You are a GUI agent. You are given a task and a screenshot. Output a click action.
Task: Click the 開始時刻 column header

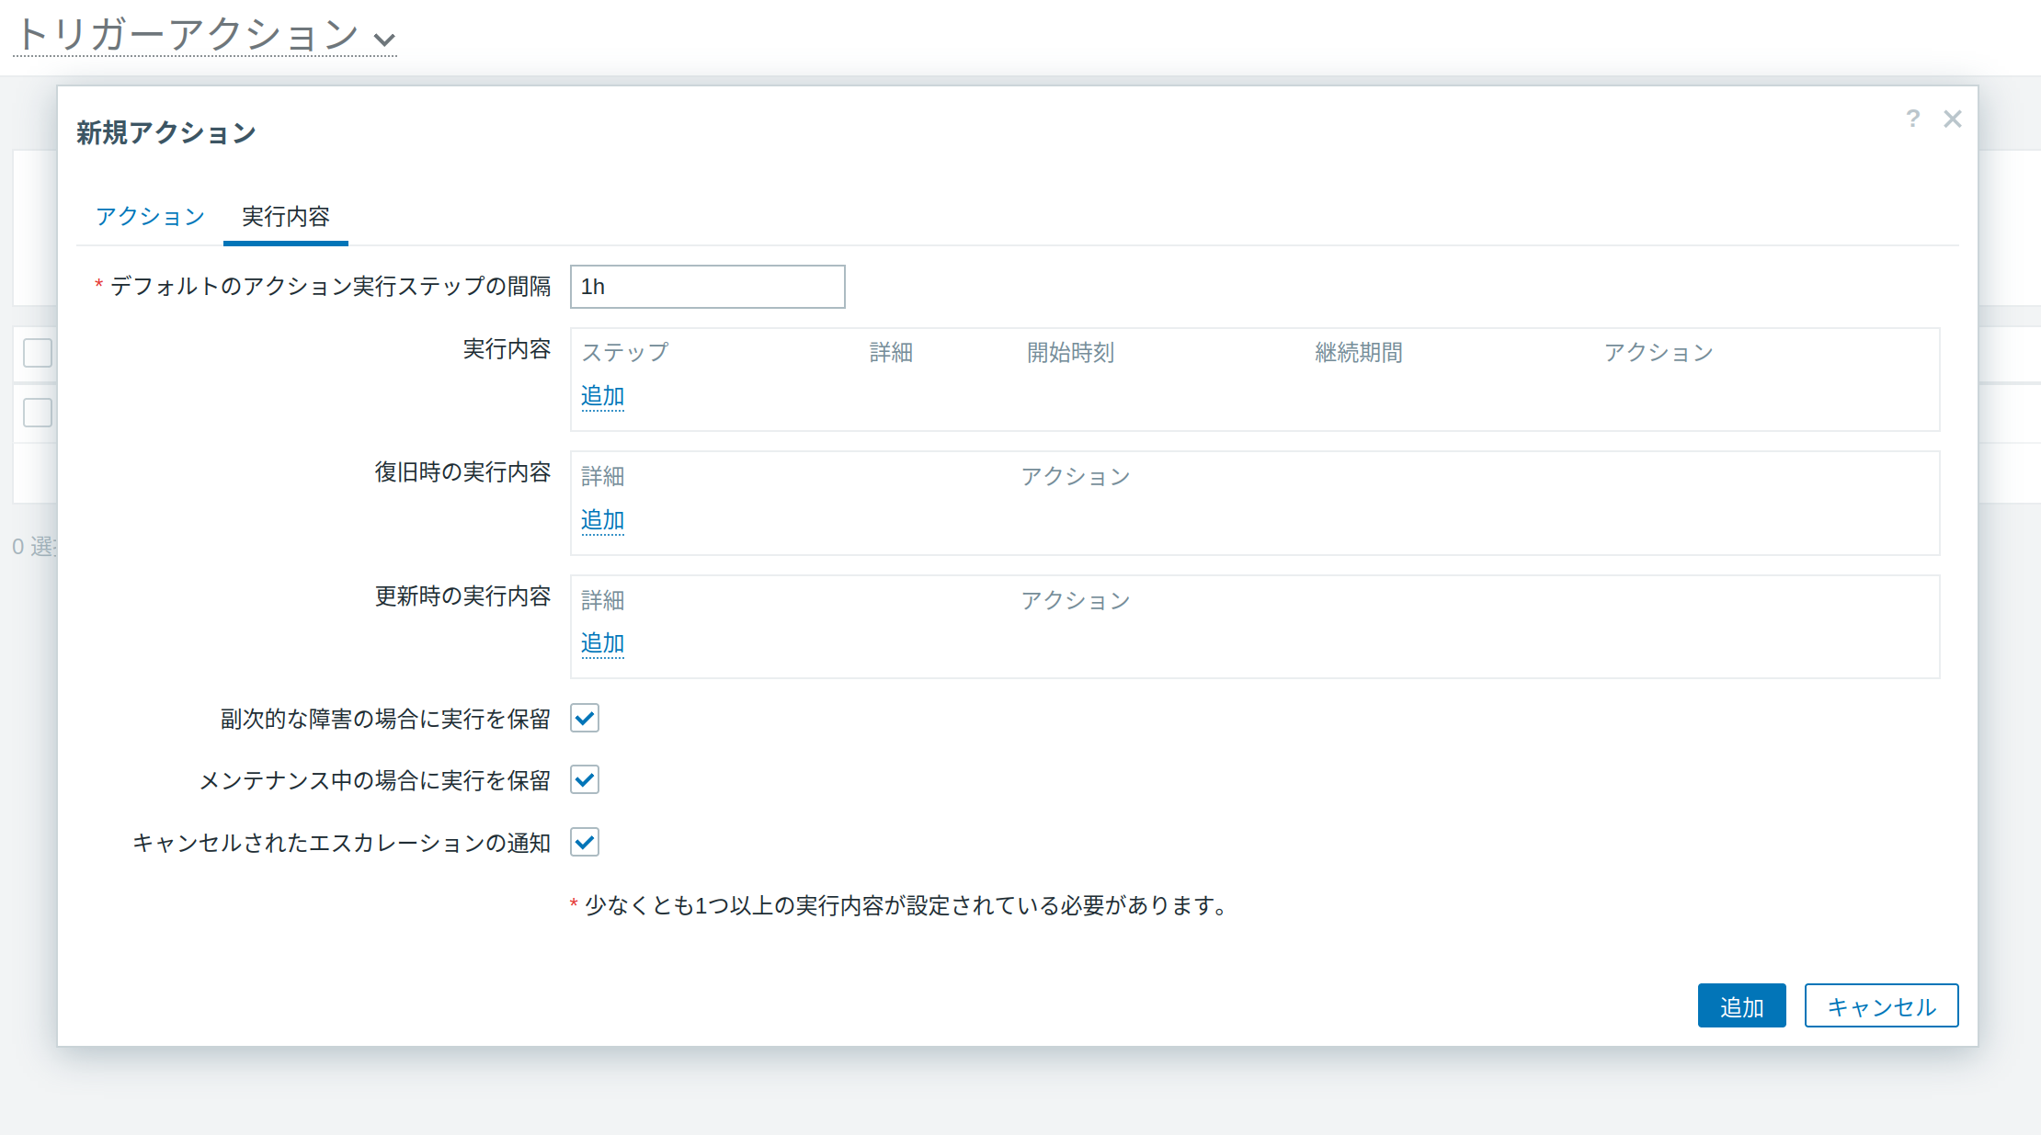pyautogui.click(x=1070, y=353)
